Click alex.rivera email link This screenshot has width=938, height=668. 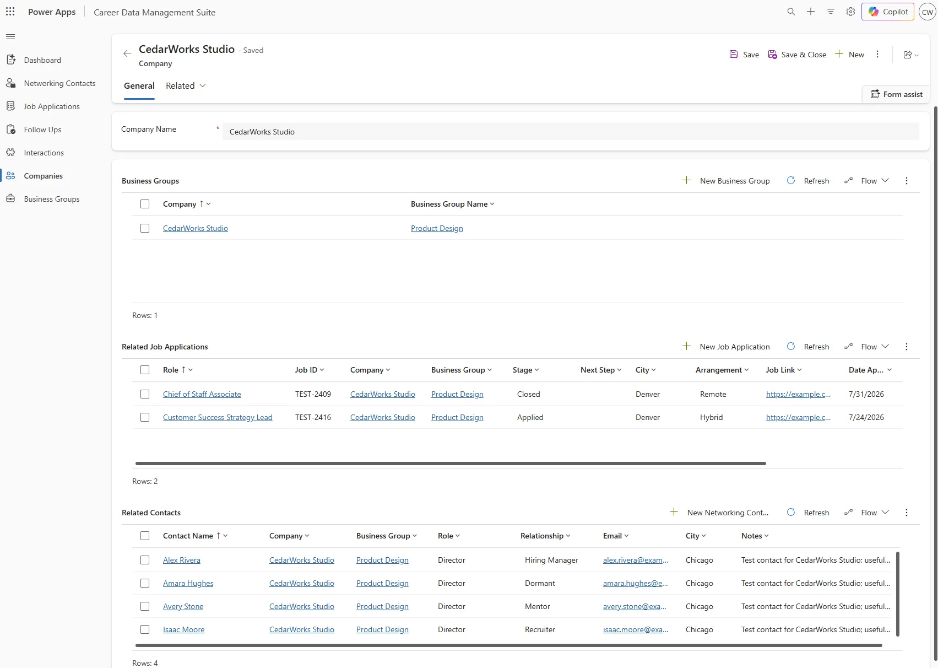635,560
